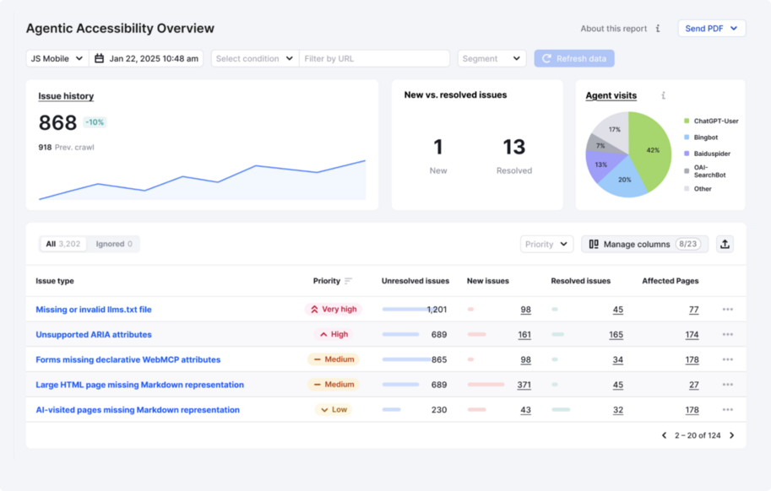Click About this report link

click(614, 29)
